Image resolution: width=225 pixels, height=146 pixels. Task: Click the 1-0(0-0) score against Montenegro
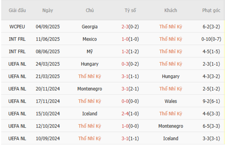click(x=130, y=126)
